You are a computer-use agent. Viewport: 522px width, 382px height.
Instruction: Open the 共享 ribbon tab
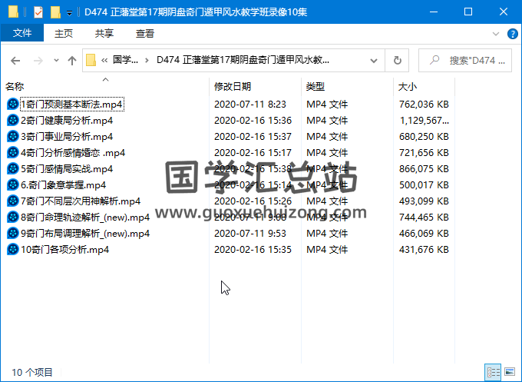pyautogui.click(x=104, y=33)
